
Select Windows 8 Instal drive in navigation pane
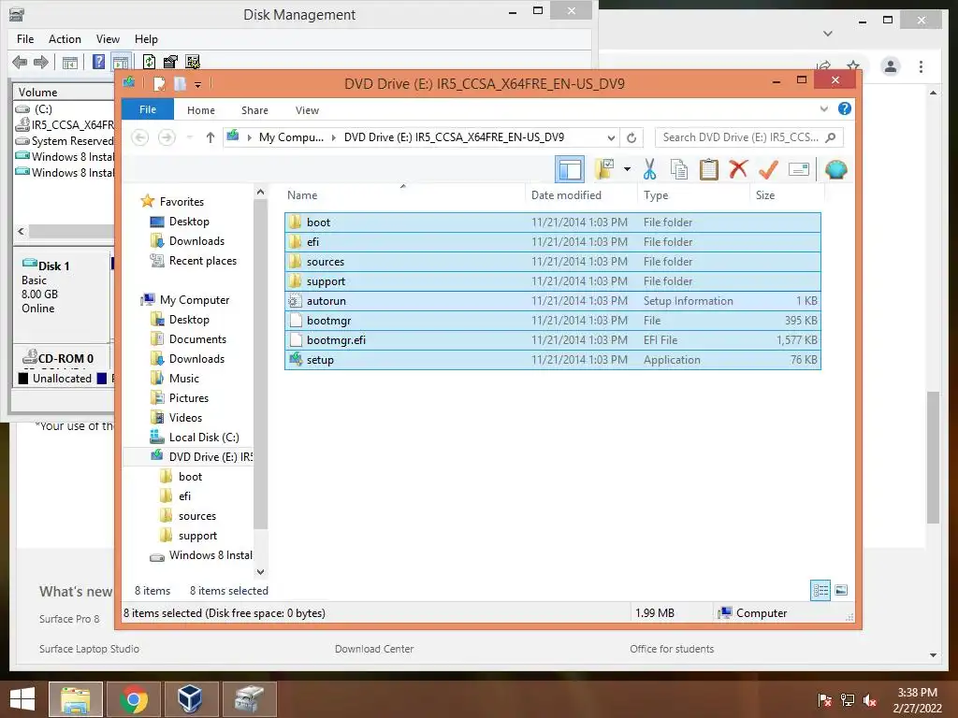click(210, 555)
